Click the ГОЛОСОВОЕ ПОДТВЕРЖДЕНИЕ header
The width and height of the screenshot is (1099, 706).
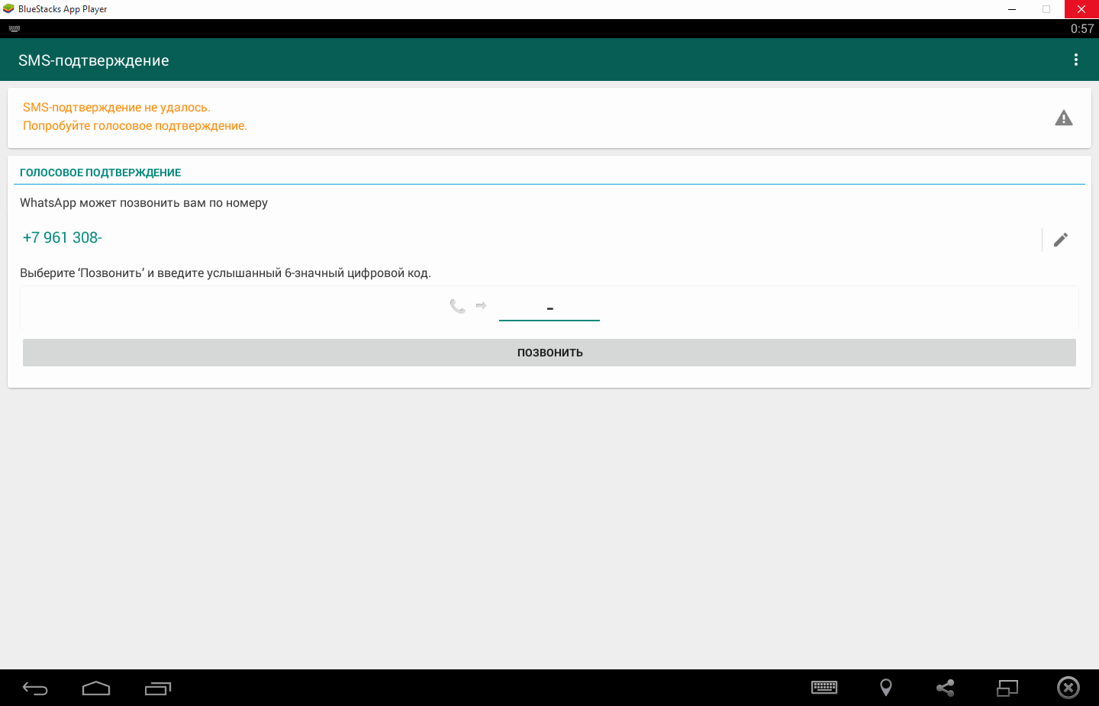pyautogui.click(x=101, y=172)
